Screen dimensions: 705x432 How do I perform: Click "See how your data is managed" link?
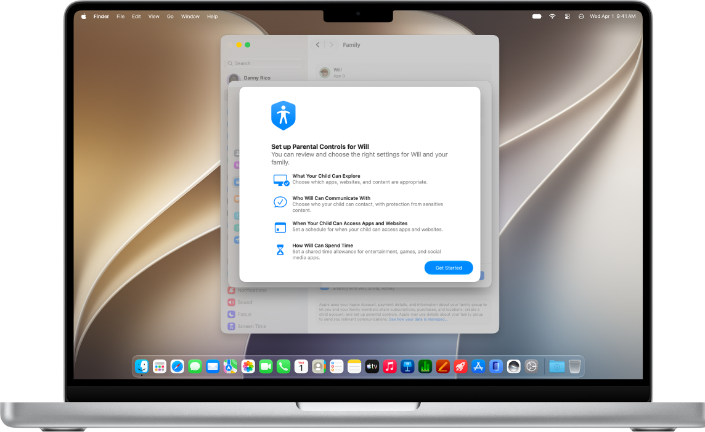418,319
